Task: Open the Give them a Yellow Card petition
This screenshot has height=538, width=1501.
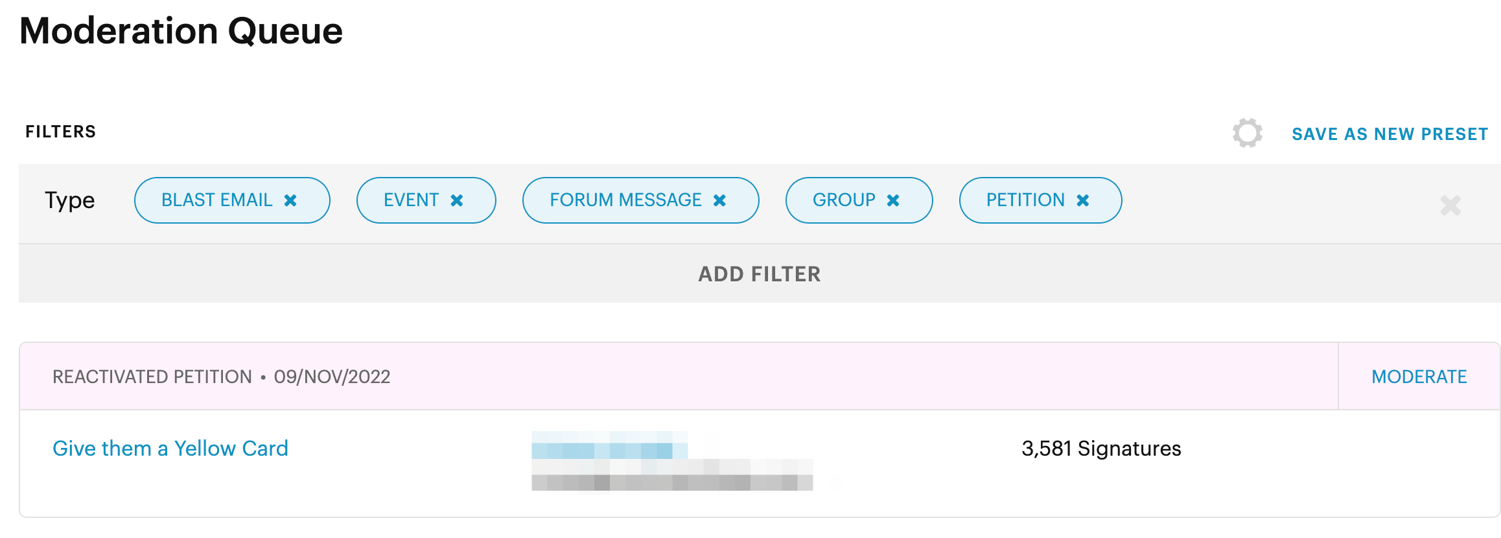Action: click(x=170, y=448)
